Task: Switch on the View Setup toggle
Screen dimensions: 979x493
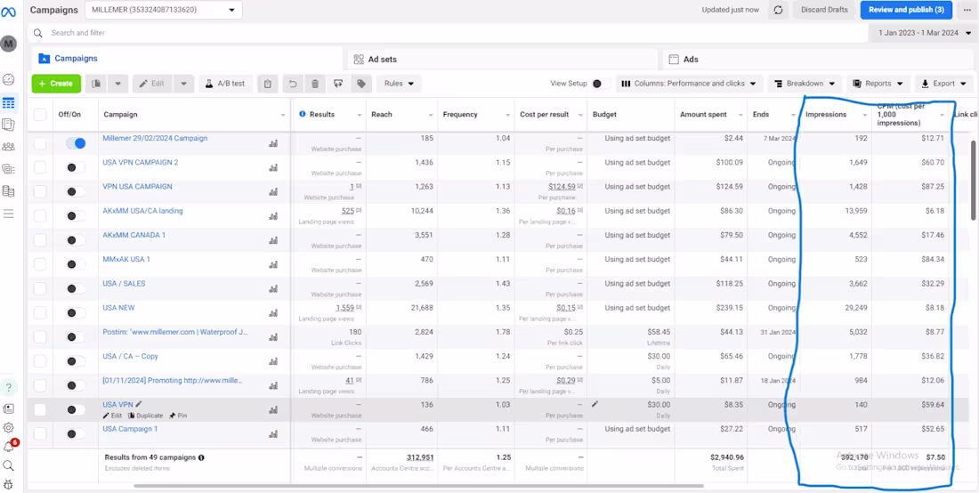Action: (x=601, y=84)
